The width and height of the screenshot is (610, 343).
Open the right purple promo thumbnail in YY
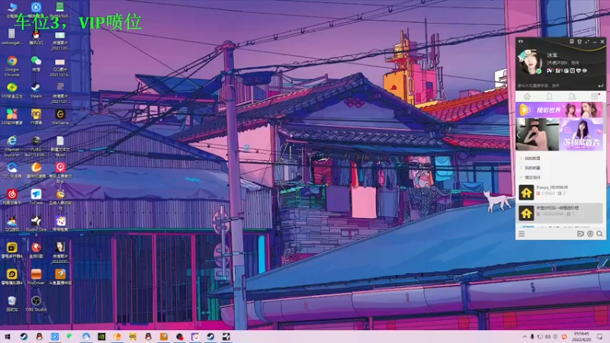(x=581, y=135)
